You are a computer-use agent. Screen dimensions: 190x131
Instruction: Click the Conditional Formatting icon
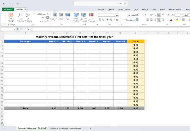point(91,15)
